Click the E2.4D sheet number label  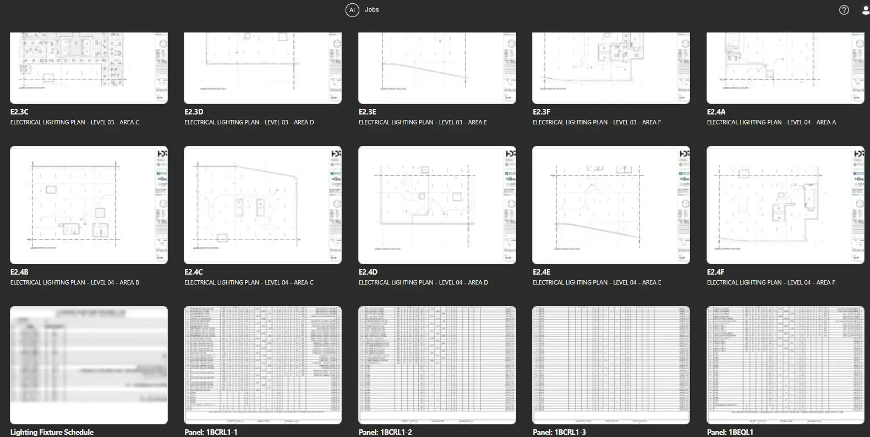368,272
